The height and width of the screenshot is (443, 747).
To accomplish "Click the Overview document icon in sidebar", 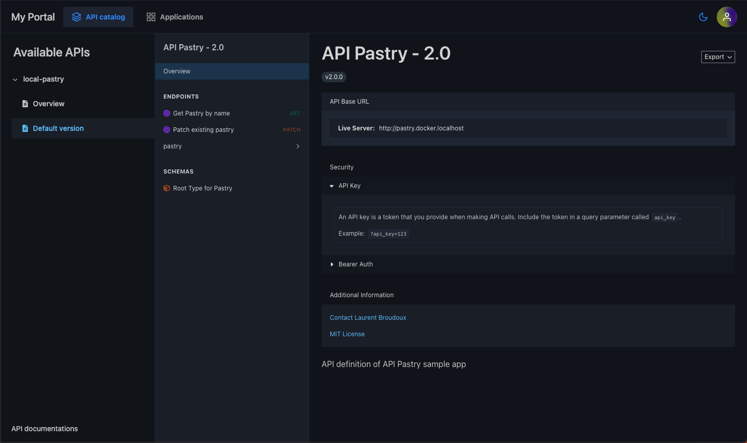I will [25, 103].
